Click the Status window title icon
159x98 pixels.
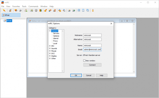[29, 21]
